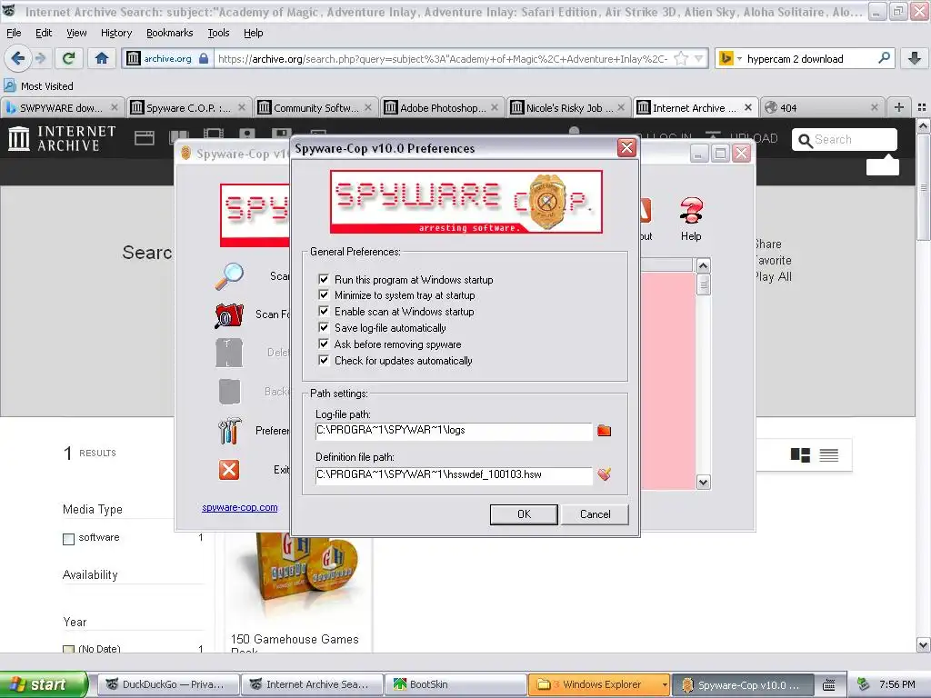The height and width of the screenshot is (698, 931).
Task: Open the search engine selector dropdown
Action: (729, 59)
